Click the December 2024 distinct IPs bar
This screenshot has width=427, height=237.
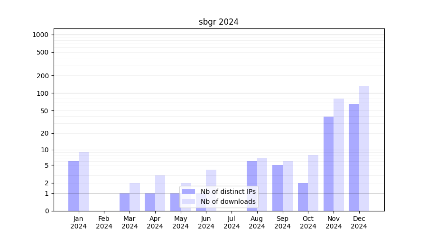pyautogui.click(x=354, y=157)
